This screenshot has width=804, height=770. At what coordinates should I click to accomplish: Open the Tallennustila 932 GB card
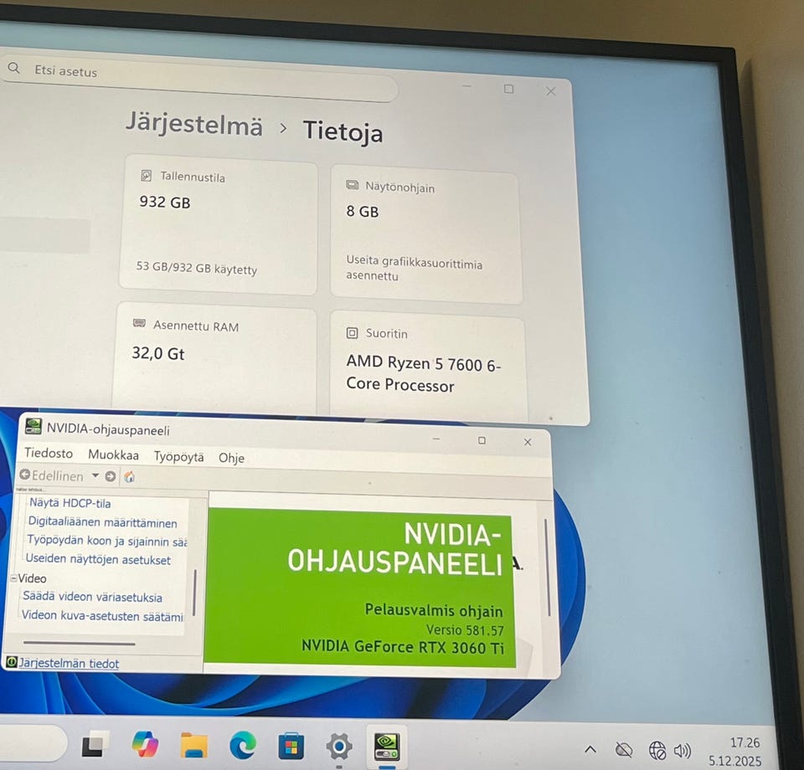[x=219, y=224]
